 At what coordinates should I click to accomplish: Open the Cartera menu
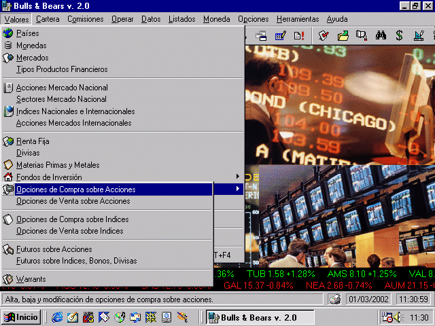click(48, 19)
